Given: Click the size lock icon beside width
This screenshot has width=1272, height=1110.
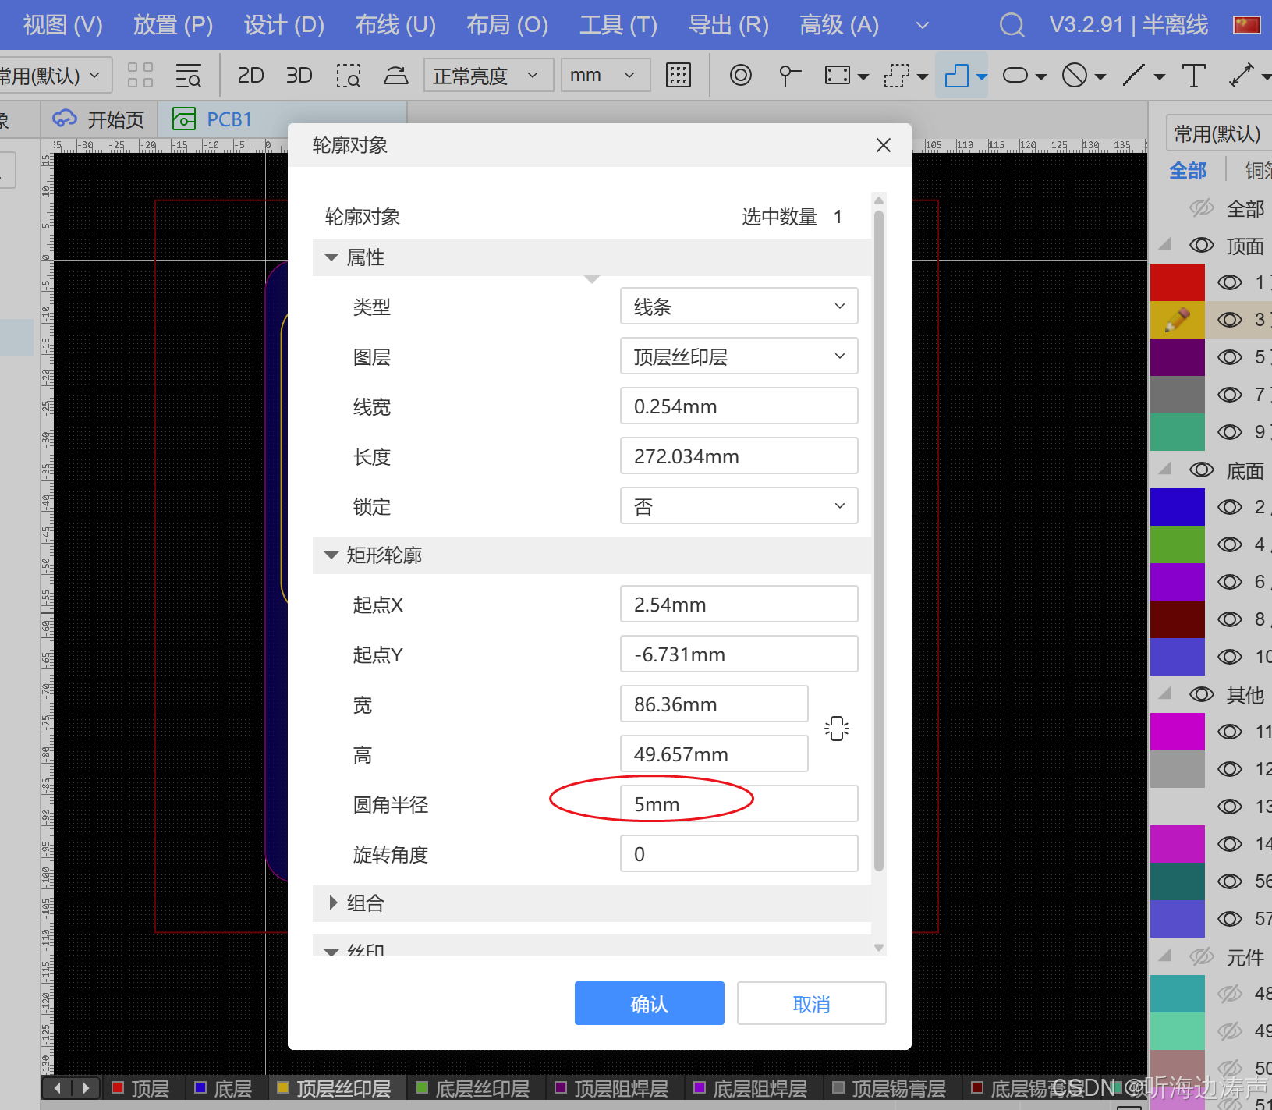Looking at the screenshot, I should 837,729.
